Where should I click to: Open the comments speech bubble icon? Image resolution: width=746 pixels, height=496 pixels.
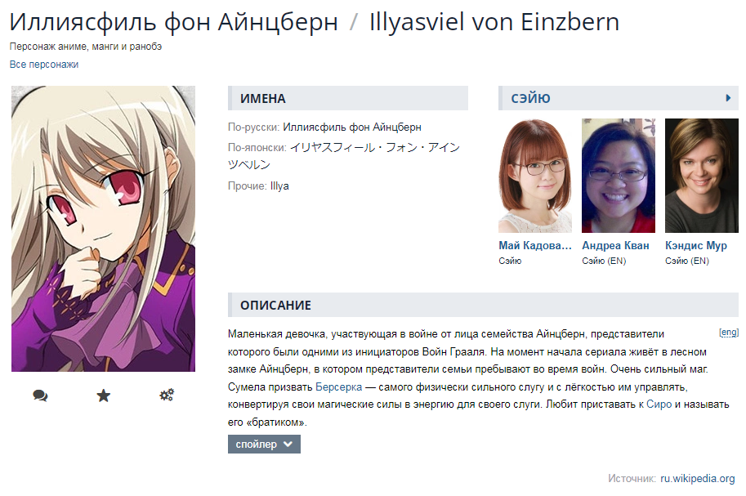pos(40,395)
